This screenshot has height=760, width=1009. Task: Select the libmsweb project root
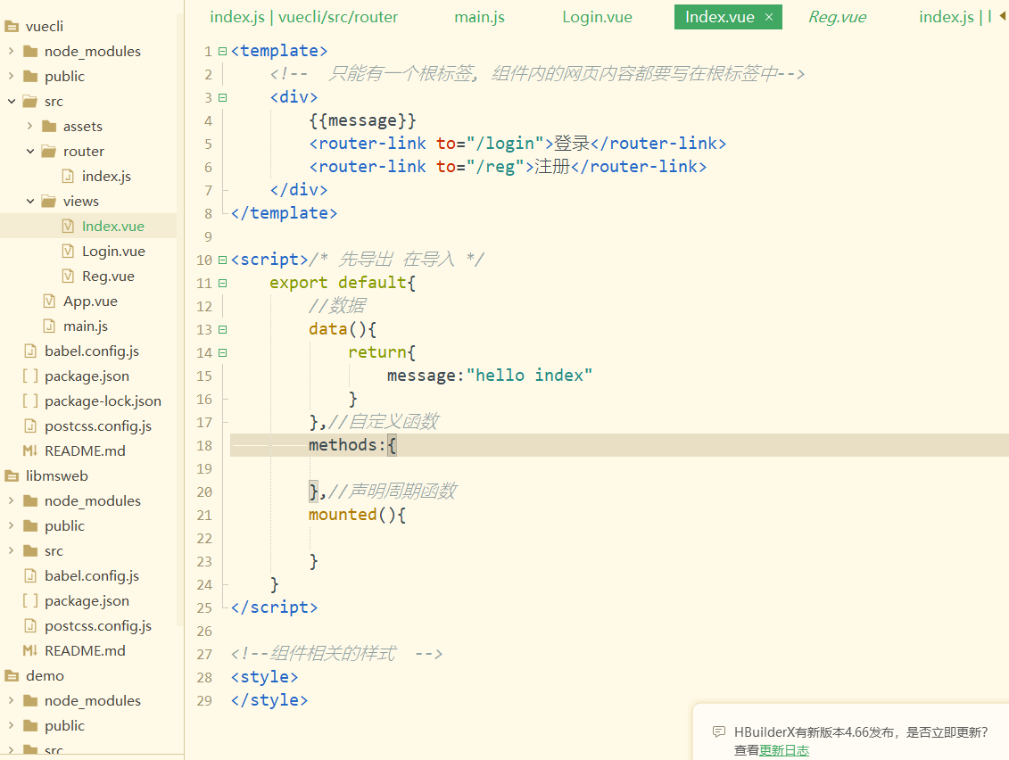click(x=56, y=476)
